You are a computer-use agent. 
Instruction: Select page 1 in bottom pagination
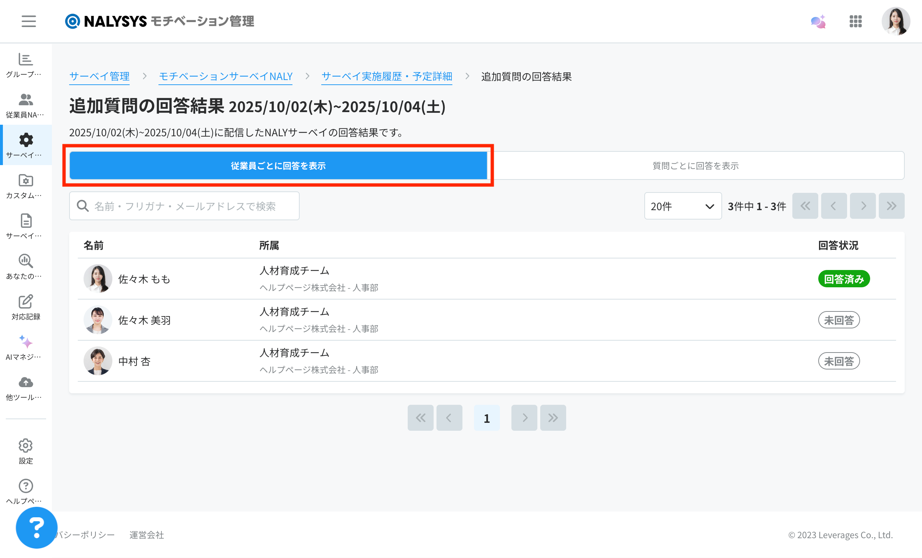click(487, 418)
